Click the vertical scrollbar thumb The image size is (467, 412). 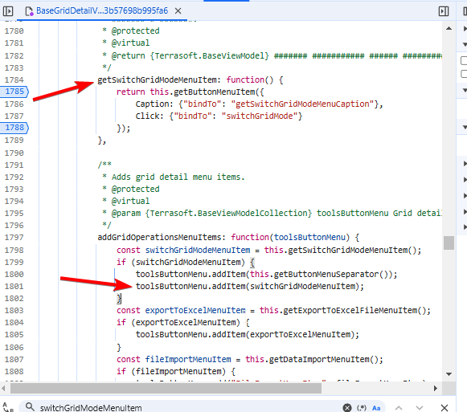tap(449, 243)
